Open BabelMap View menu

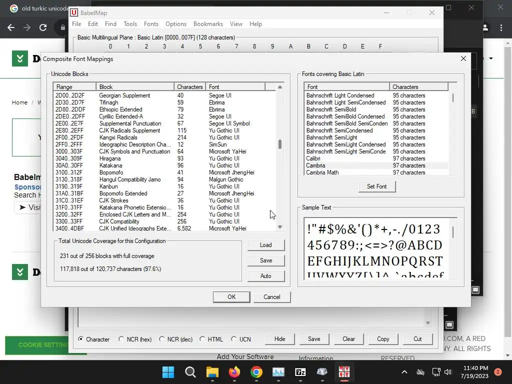tap(236, 24)
